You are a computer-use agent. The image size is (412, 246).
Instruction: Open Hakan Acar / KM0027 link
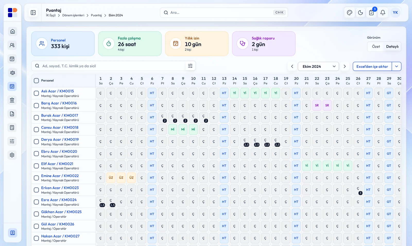point(60,236)
